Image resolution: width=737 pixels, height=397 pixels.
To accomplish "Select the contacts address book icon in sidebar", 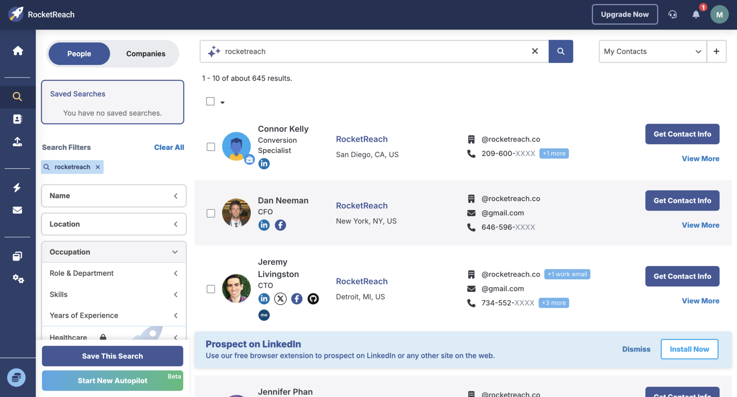I will point(18,119).
